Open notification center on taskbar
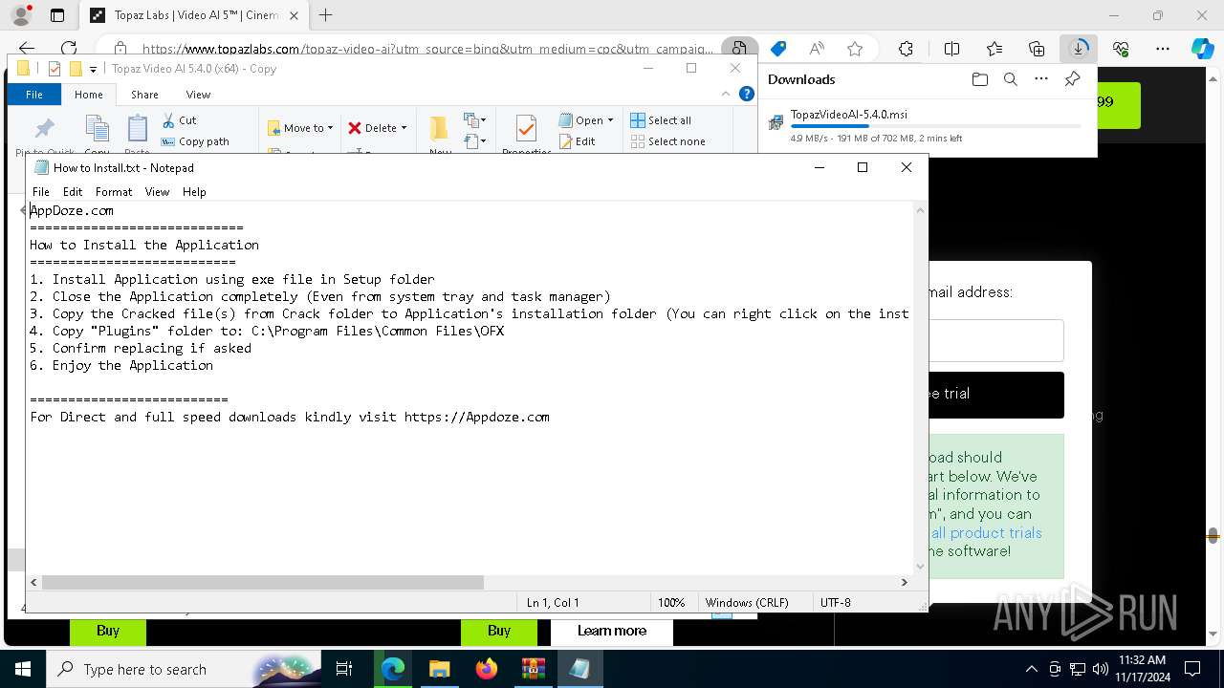The height and width of the screenshot is (688, 1224). click(1192, 669)
